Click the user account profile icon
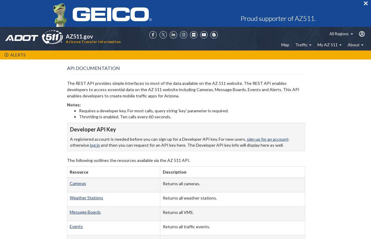The image size is (371, 239). tap(362, 34)
